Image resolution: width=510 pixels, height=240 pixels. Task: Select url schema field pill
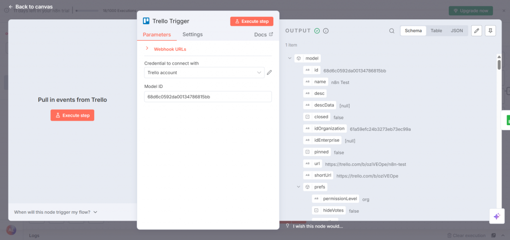[x=313, y=164]
